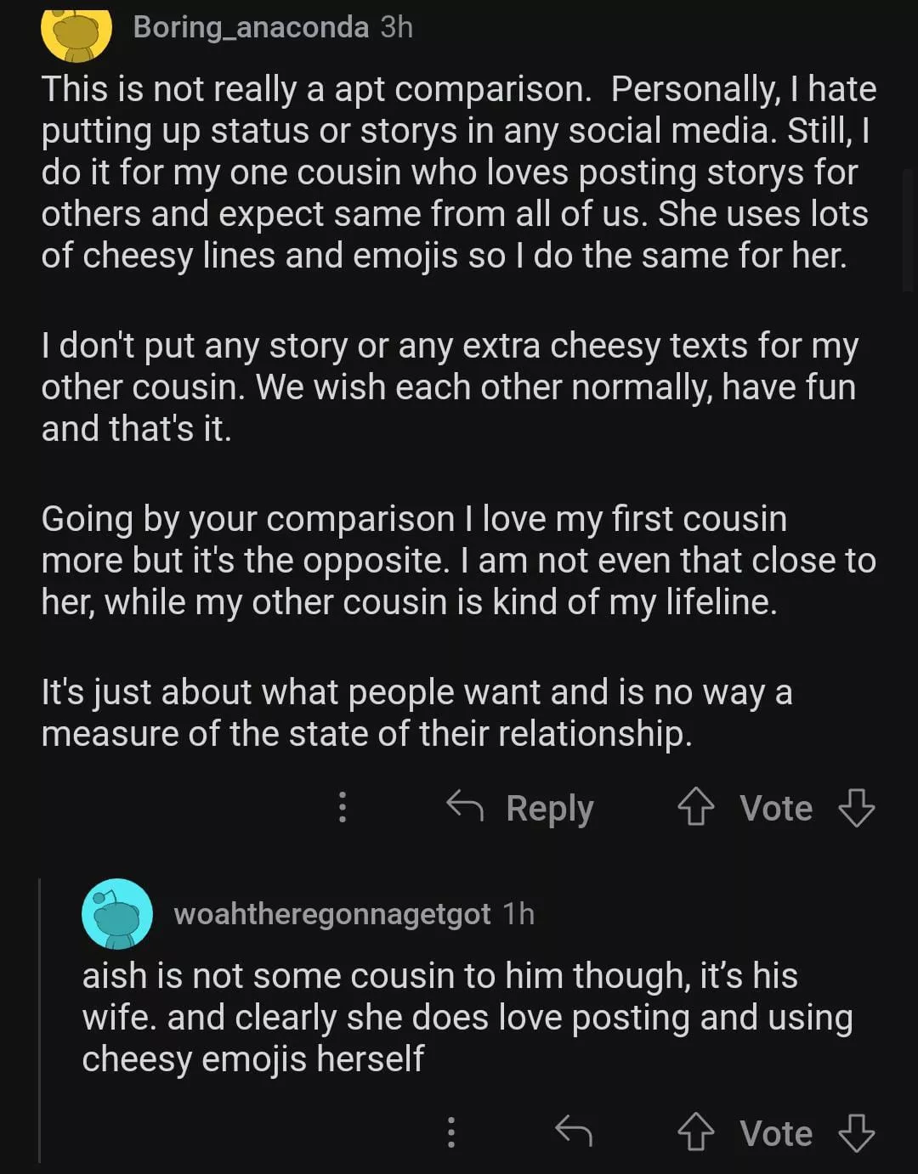Upvote the woahtheregonnagetgot reply

click(696, 1132)
